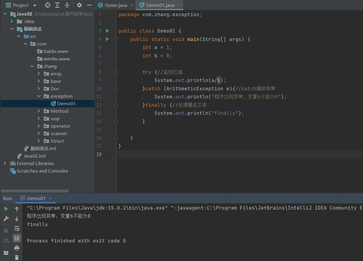Open Project panel settings gear
The height and width of the screenshot is (261, 363).
pos(79,5)
